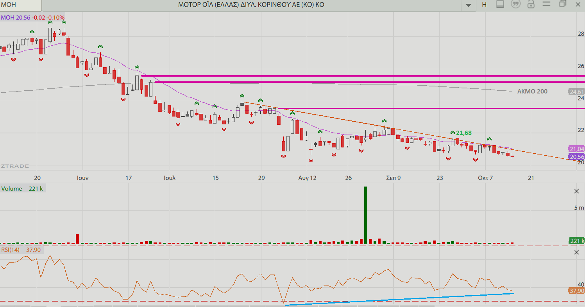585x307 pixels.
Task: Click the AKMO 200 moving average label
Action: pyautogui.click(x=532, y=92)
